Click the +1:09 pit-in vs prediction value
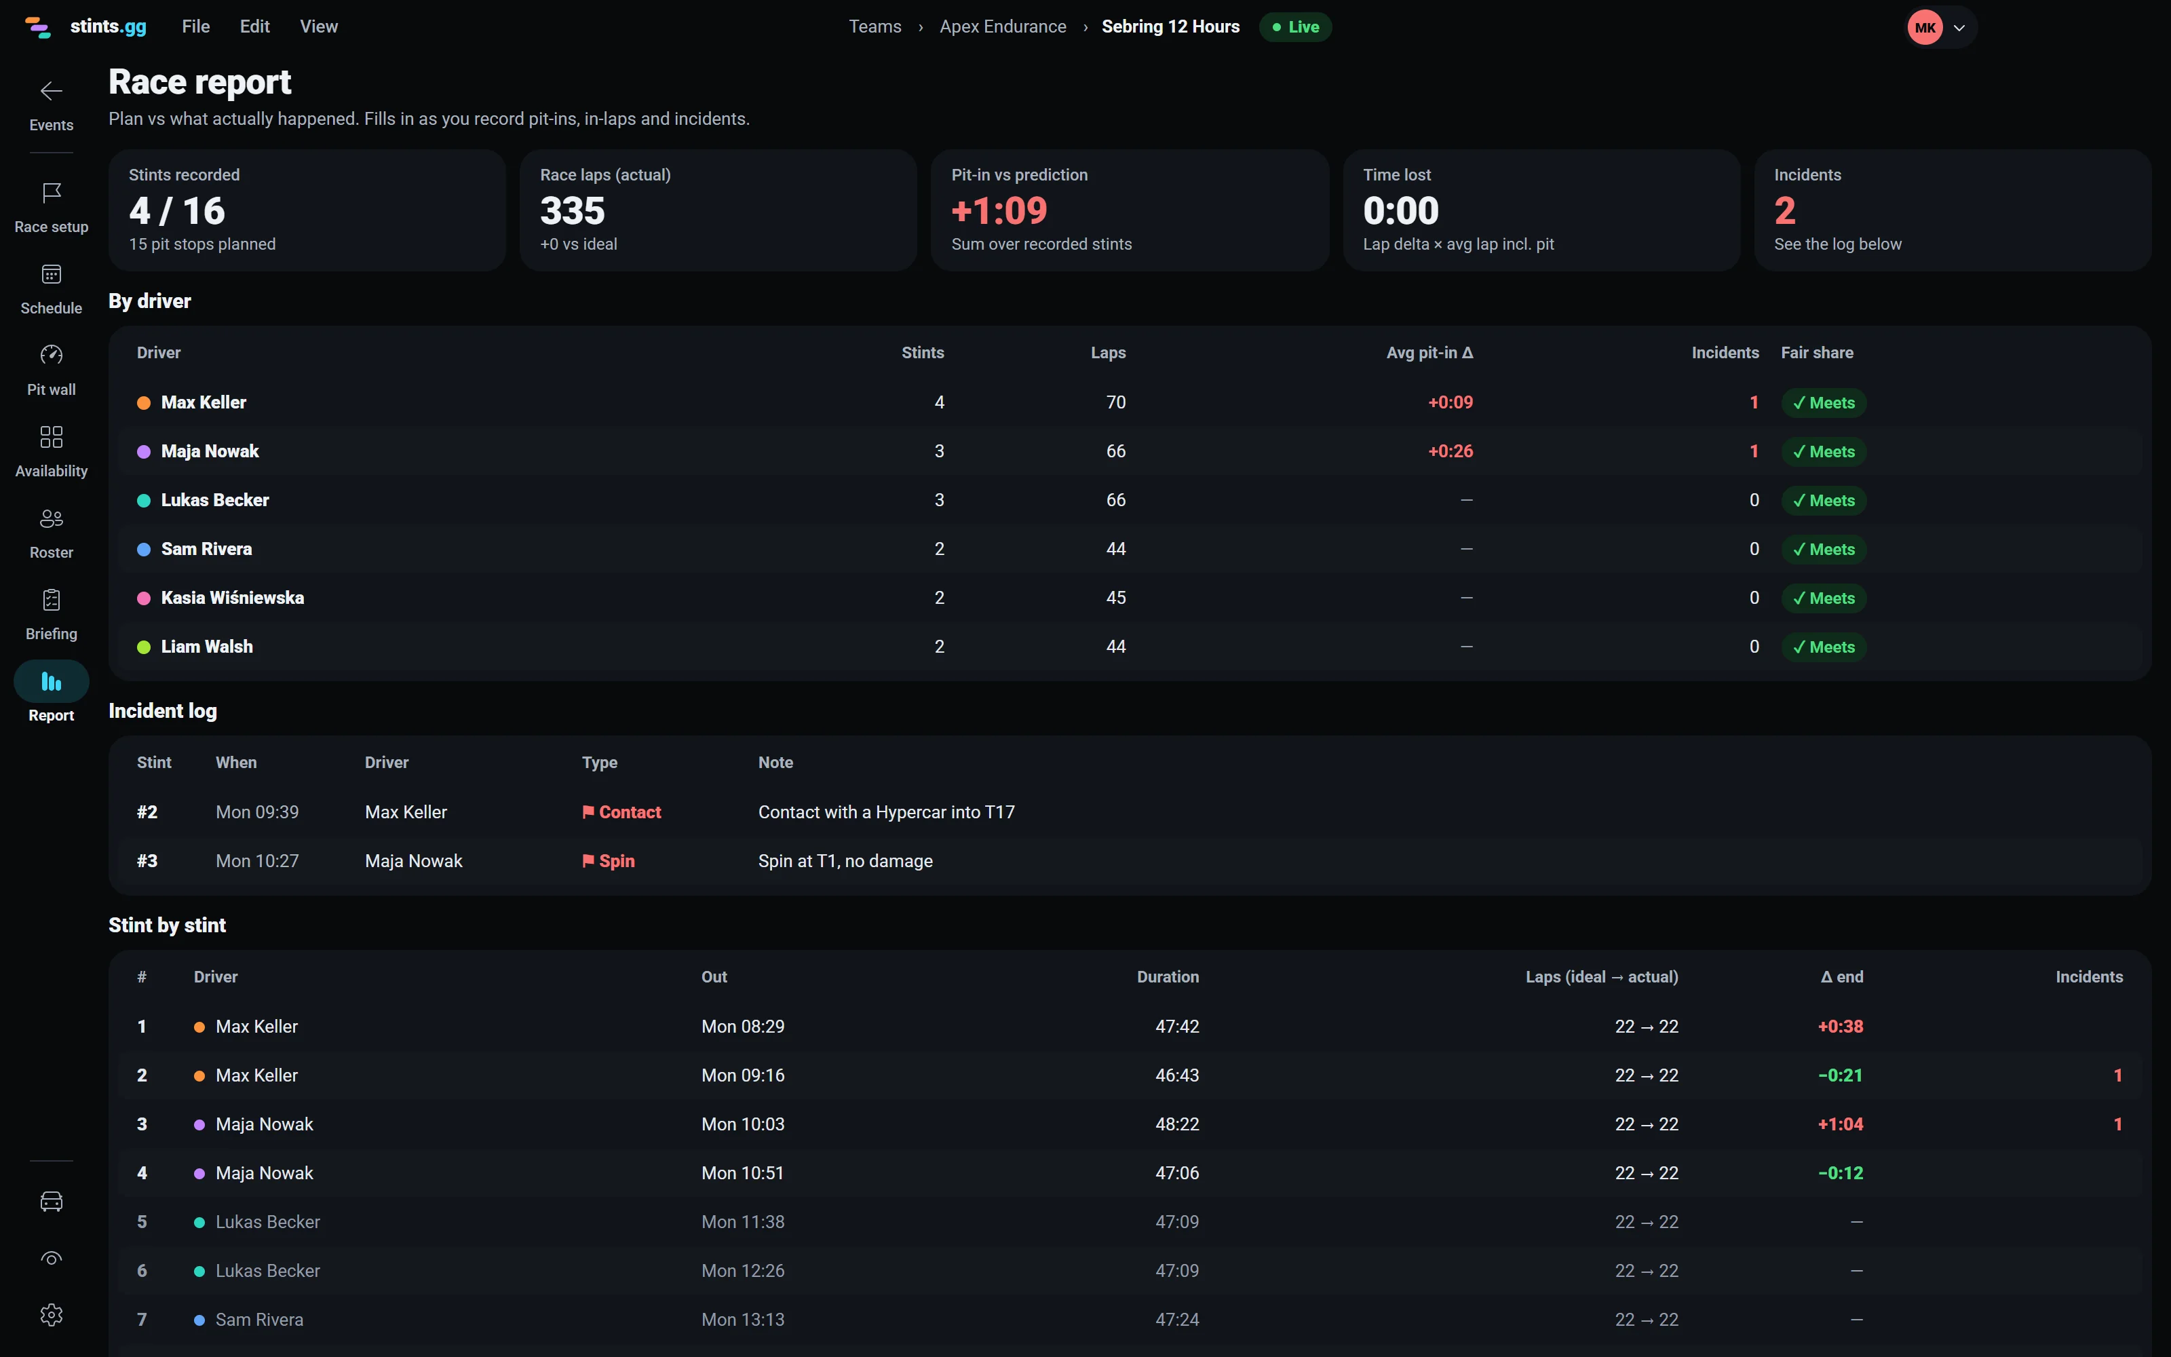 (999, 211)
